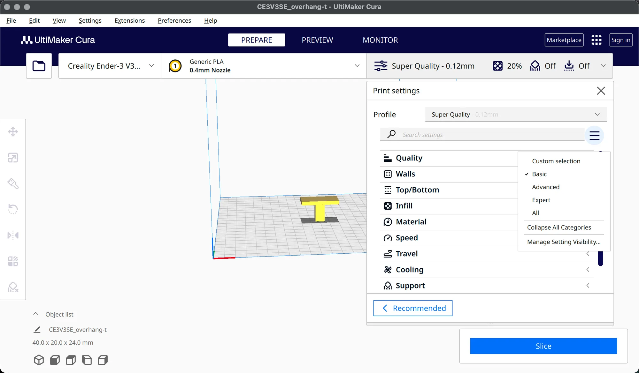The image size is (639, 373).
Task: Choose All setting visibility
Action: [x=564, y=213]
